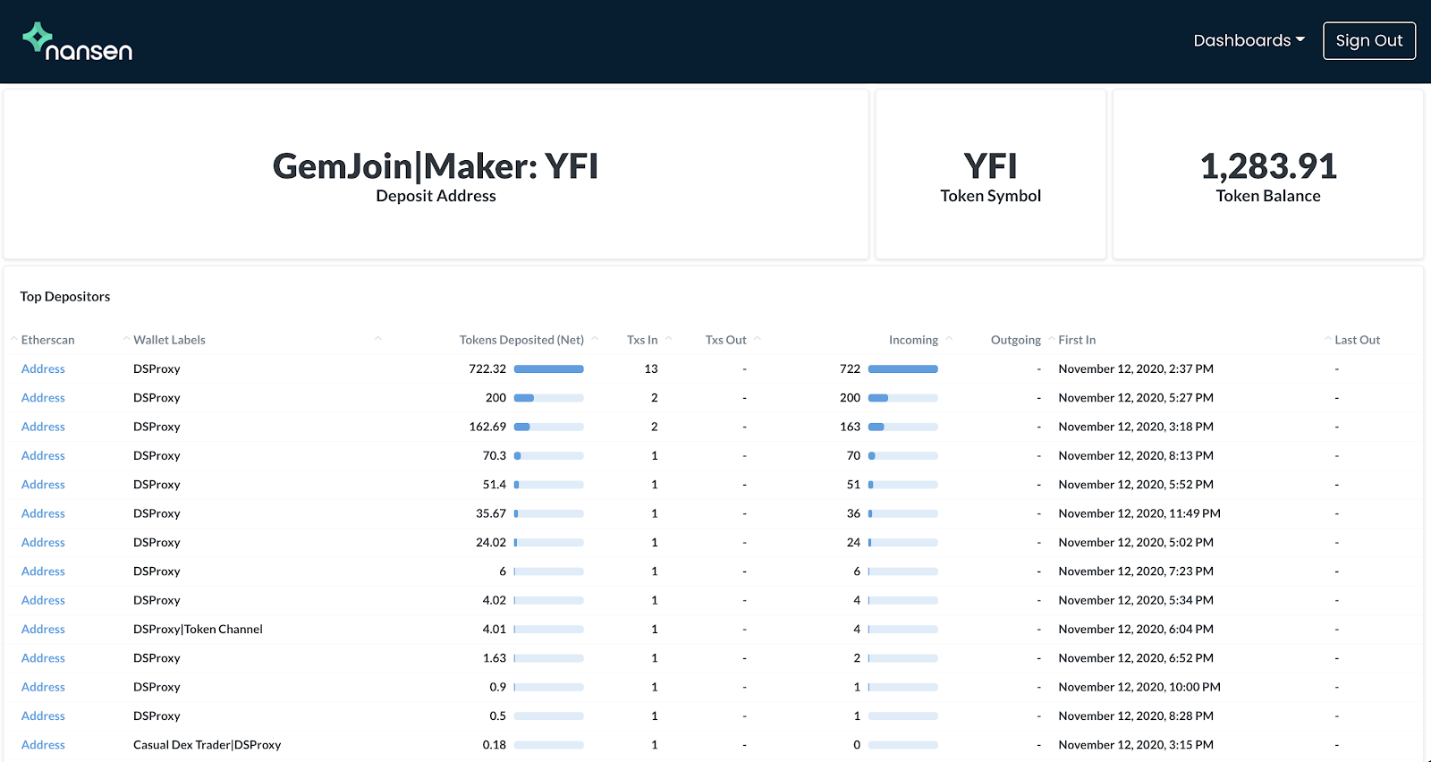Click the 200 tokens deposited bar
The height and width of the screenshot is (762, 1431).
[549, 398]
